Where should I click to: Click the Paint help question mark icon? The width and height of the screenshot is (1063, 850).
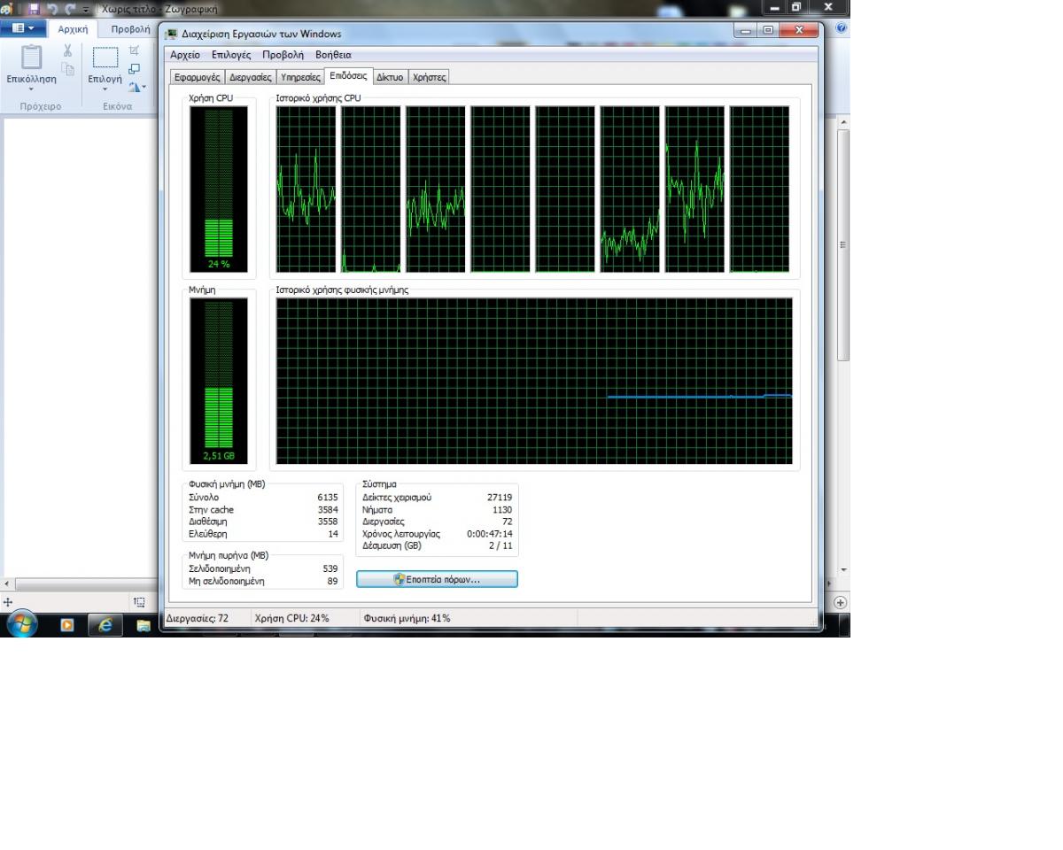841,28
